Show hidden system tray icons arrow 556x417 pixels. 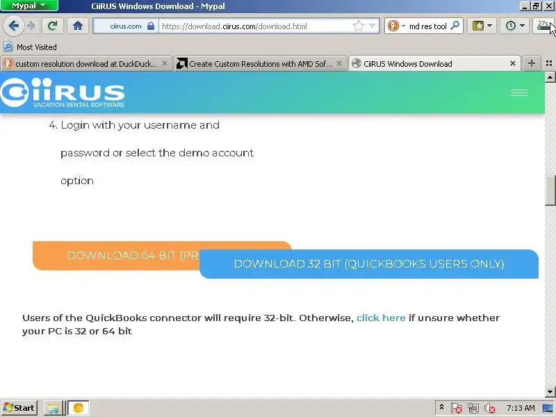[441, 407]
